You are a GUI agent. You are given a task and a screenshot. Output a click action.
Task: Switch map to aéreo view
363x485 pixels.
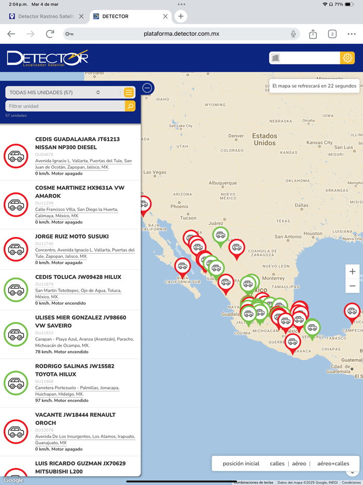pyautogui.click(x=299, y=463)
